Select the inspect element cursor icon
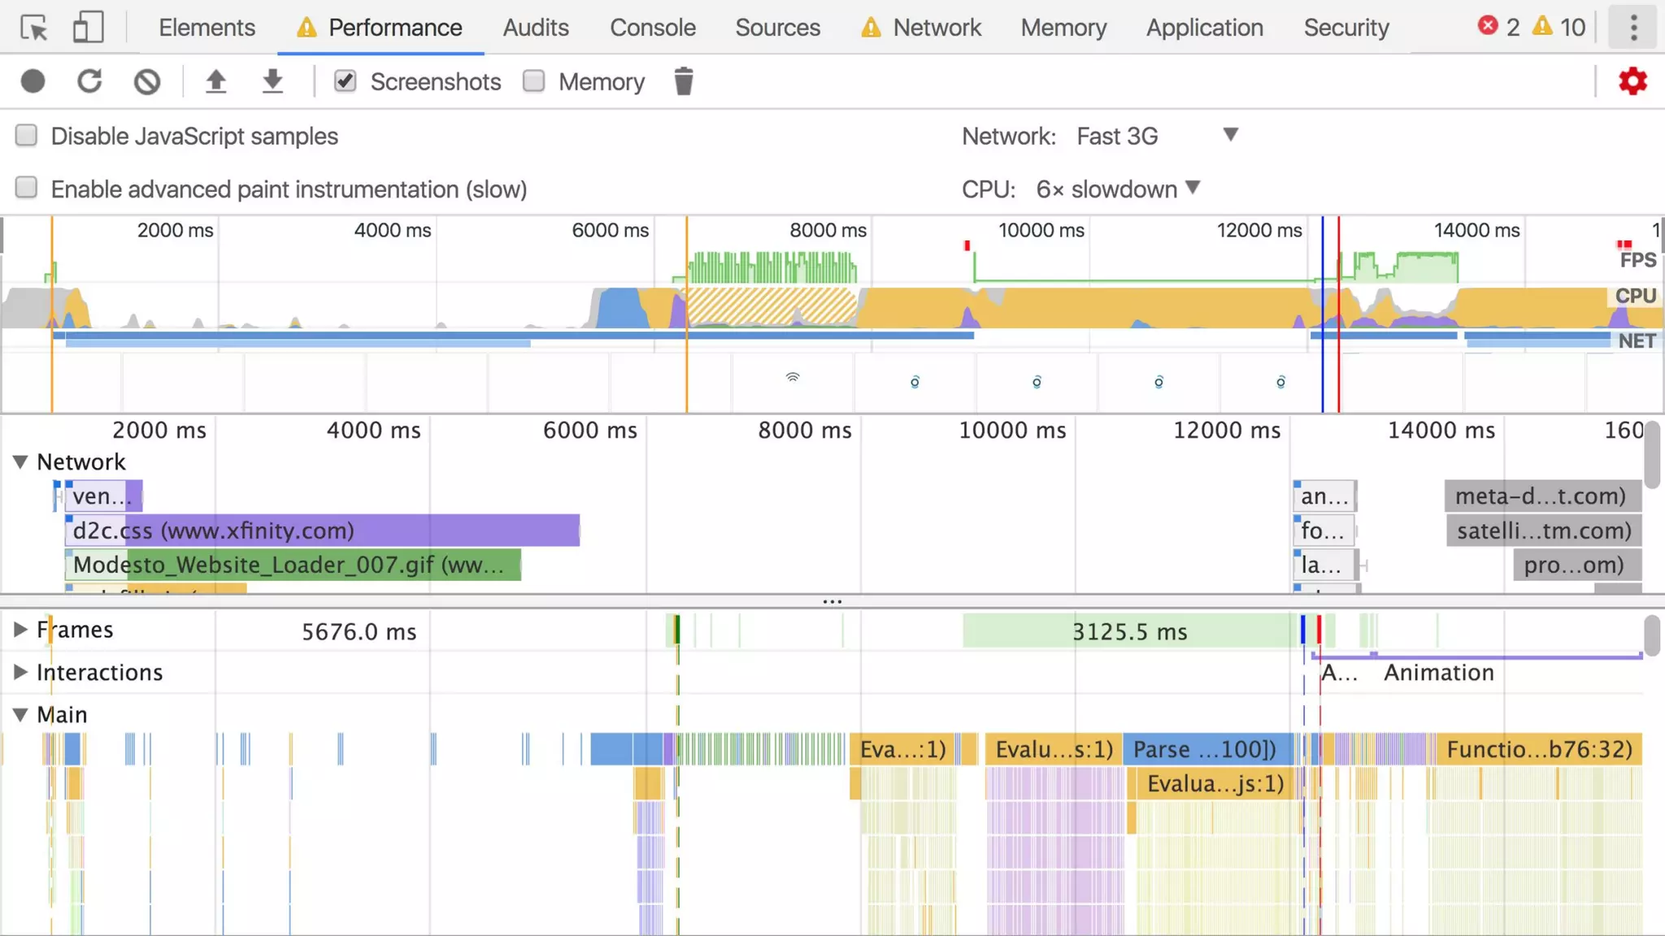 (34, 28)
